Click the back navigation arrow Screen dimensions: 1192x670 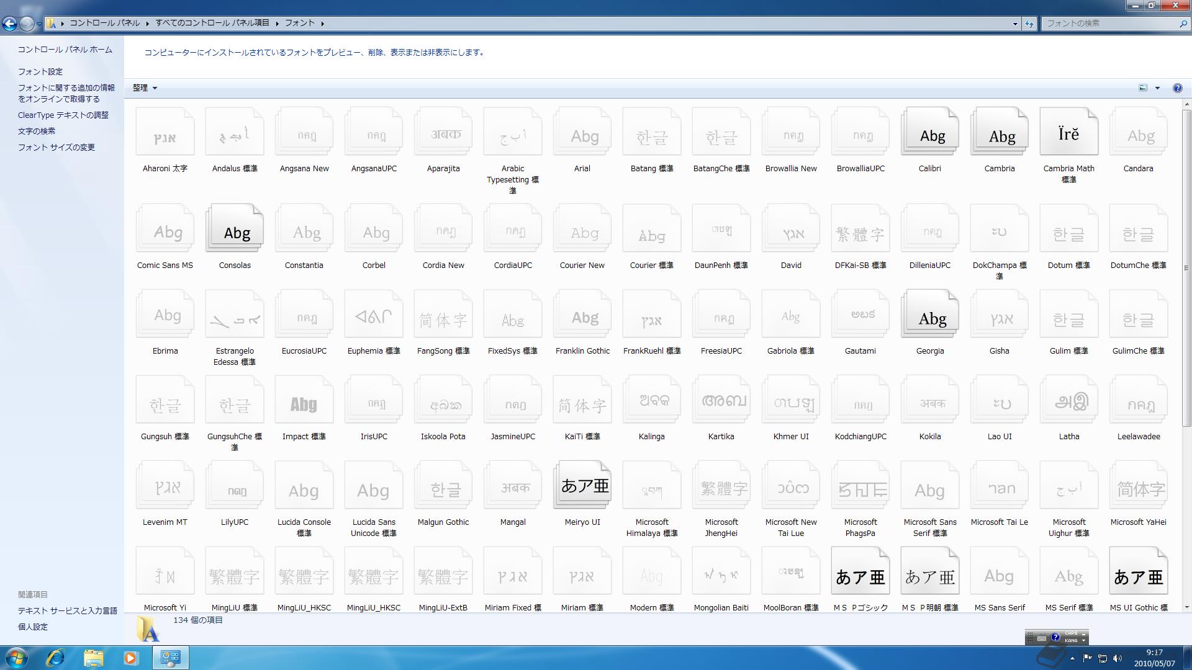pos(9,24)
